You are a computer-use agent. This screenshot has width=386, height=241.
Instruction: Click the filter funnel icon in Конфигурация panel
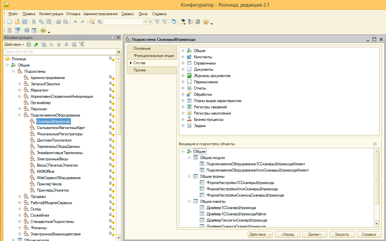(82, 44)
